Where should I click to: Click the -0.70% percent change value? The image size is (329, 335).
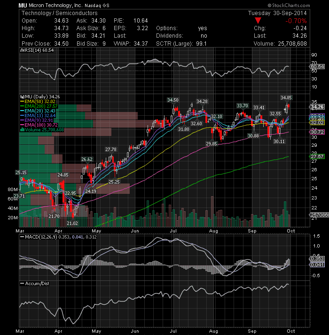click(296, 21)
